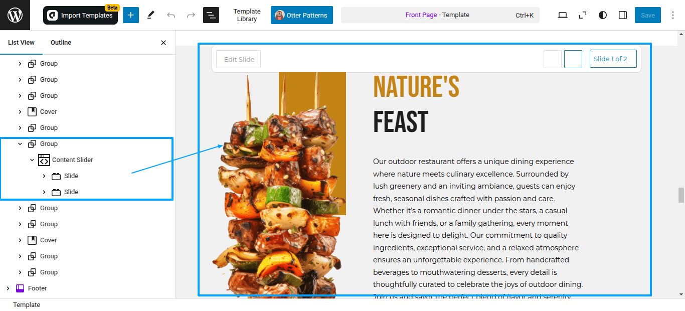
Task: Toggle the Styles half-circle icon
Action: [x=603, y=15]
